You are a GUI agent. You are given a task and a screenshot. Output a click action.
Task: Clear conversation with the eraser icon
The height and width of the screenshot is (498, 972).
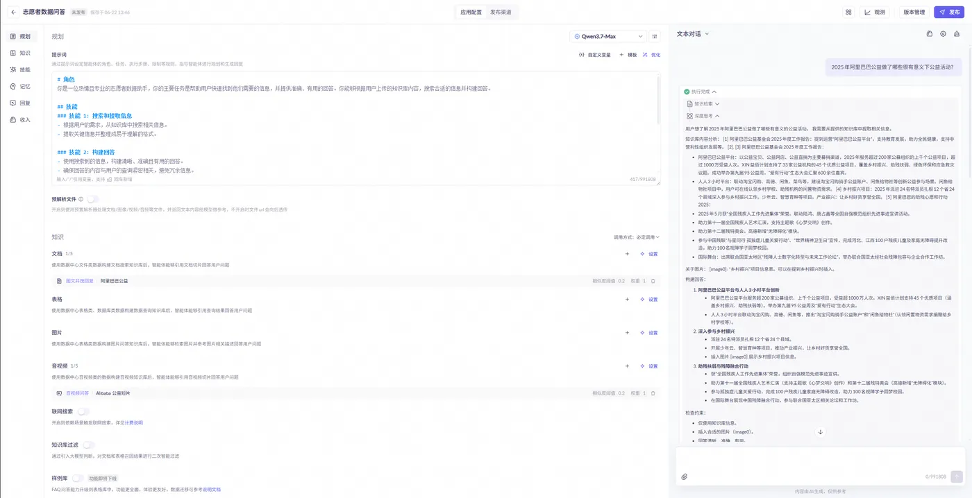pyautogui.click(x=957, y=33)
